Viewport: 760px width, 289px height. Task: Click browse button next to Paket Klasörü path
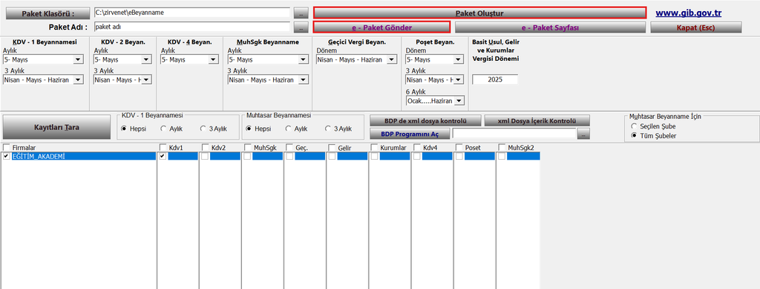(301, 13)
